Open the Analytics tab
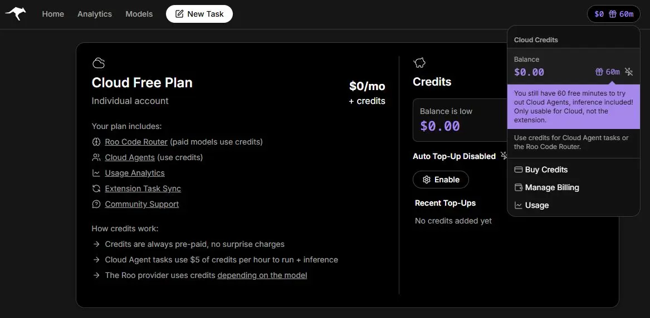This screenshot has width=650, height=318. pos(95,14)
